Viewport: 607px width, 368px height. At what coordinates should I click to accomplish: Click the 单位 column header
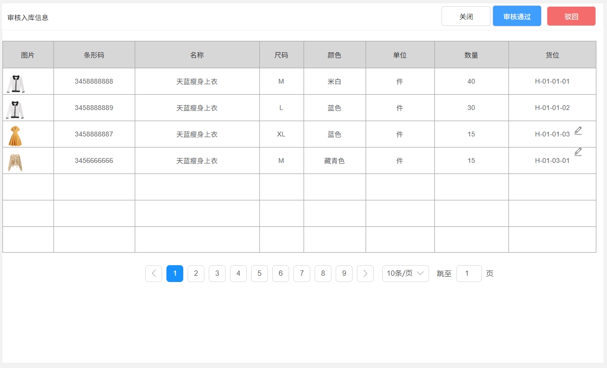coord(400,55)
